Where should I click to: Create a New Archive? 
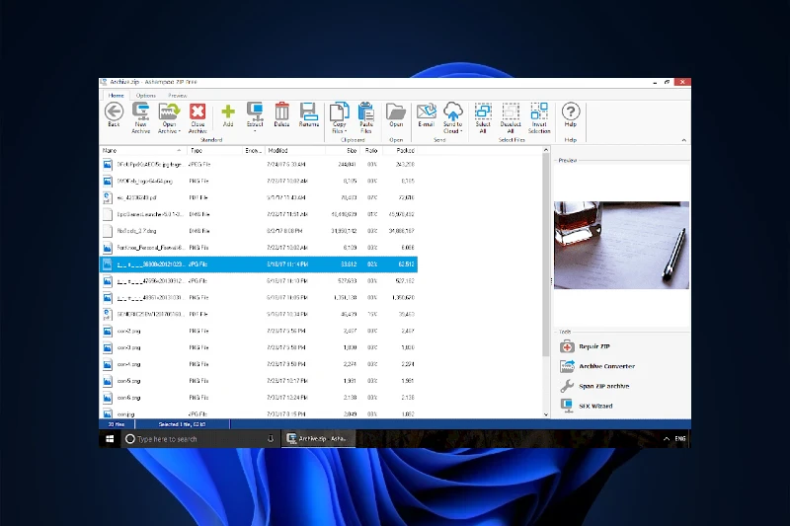point(140,117)
